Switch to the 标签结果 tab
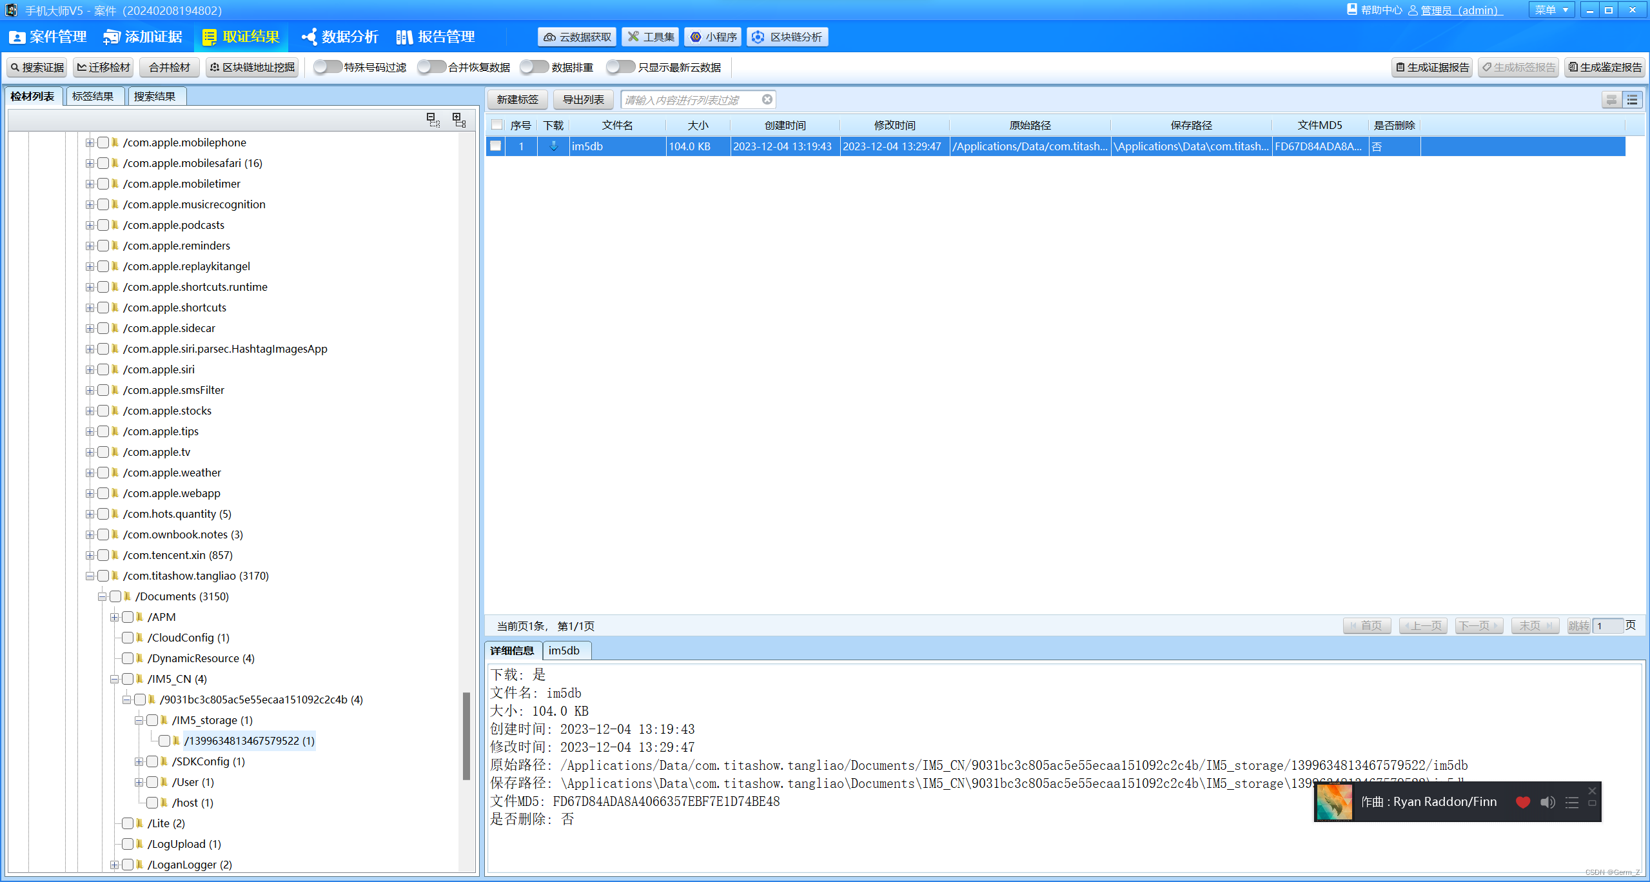 click(x=93, y=96)
